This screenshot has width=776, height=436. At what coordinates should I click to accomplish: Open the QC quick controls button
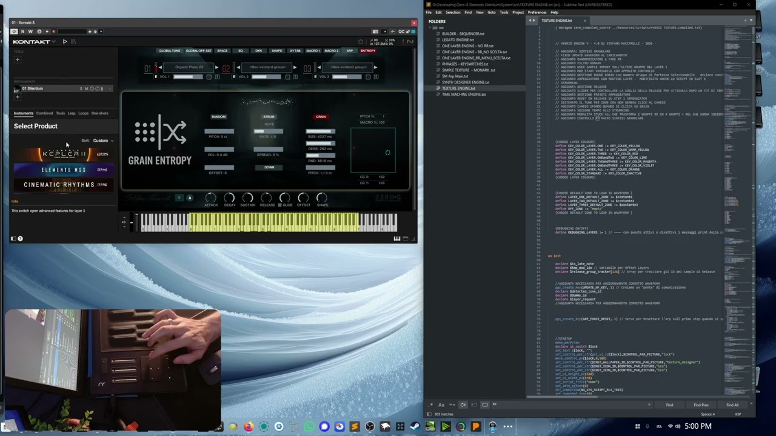pyautogui.click(x=401, y=31)
